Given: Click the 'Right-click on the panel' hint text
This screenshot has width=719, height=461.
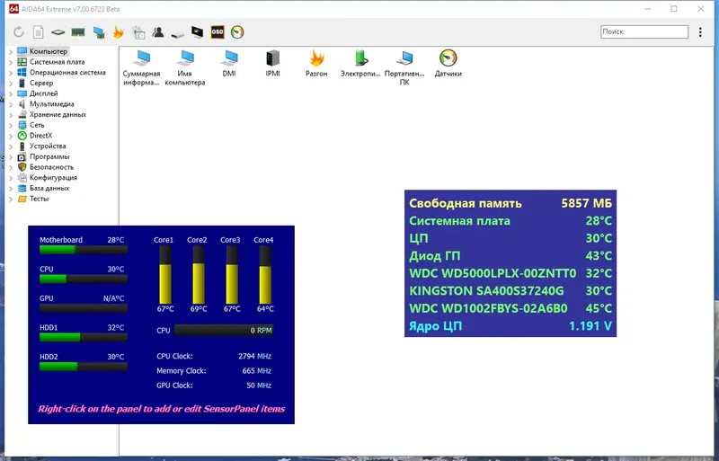Looking at the screenshot, I should (x=162, y=409).
